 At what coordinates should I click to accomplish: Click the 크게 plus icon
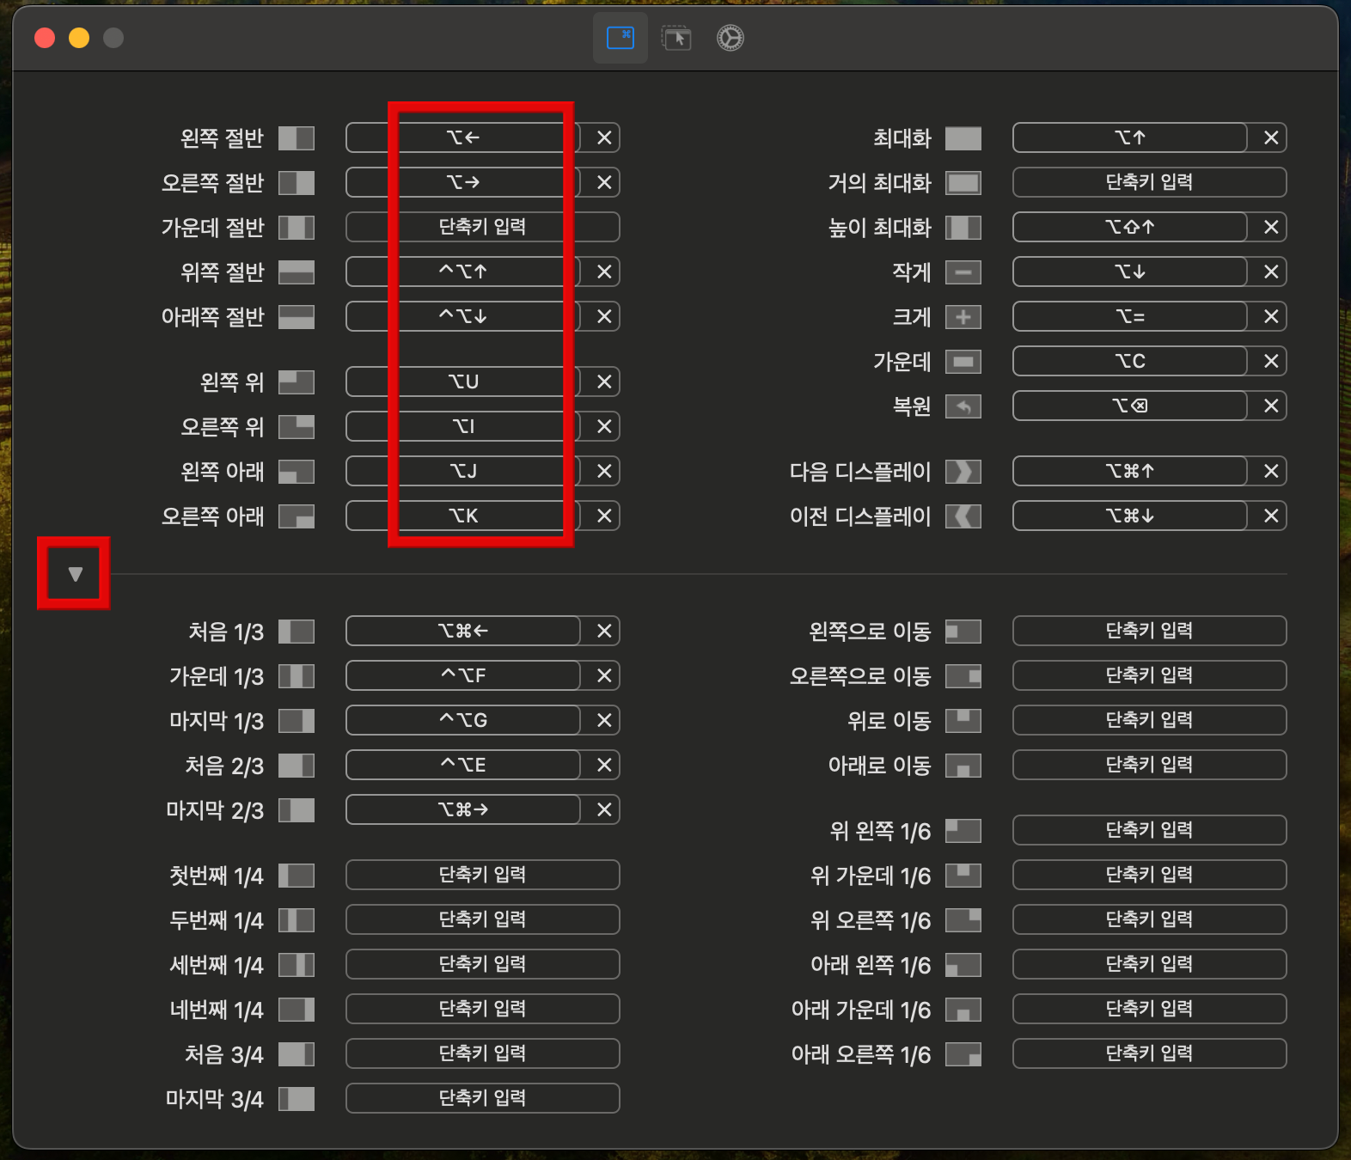click(x=963, y=317)
